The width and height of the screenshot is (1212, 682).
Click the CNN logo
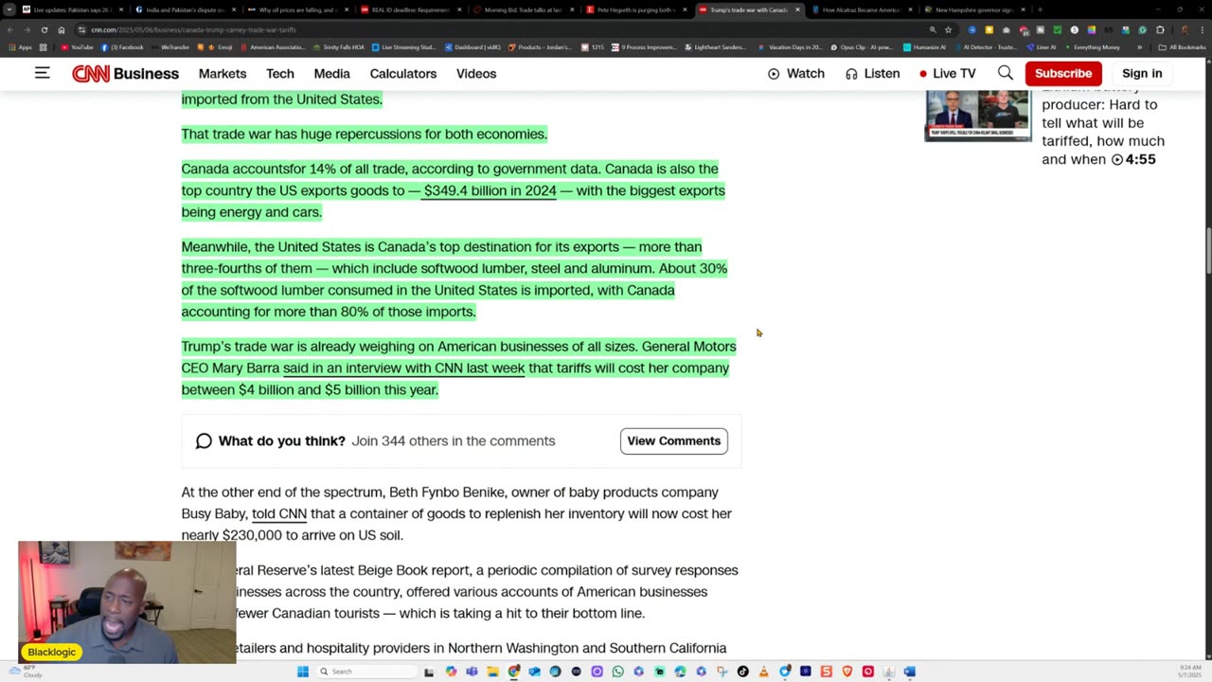point(91,73)
